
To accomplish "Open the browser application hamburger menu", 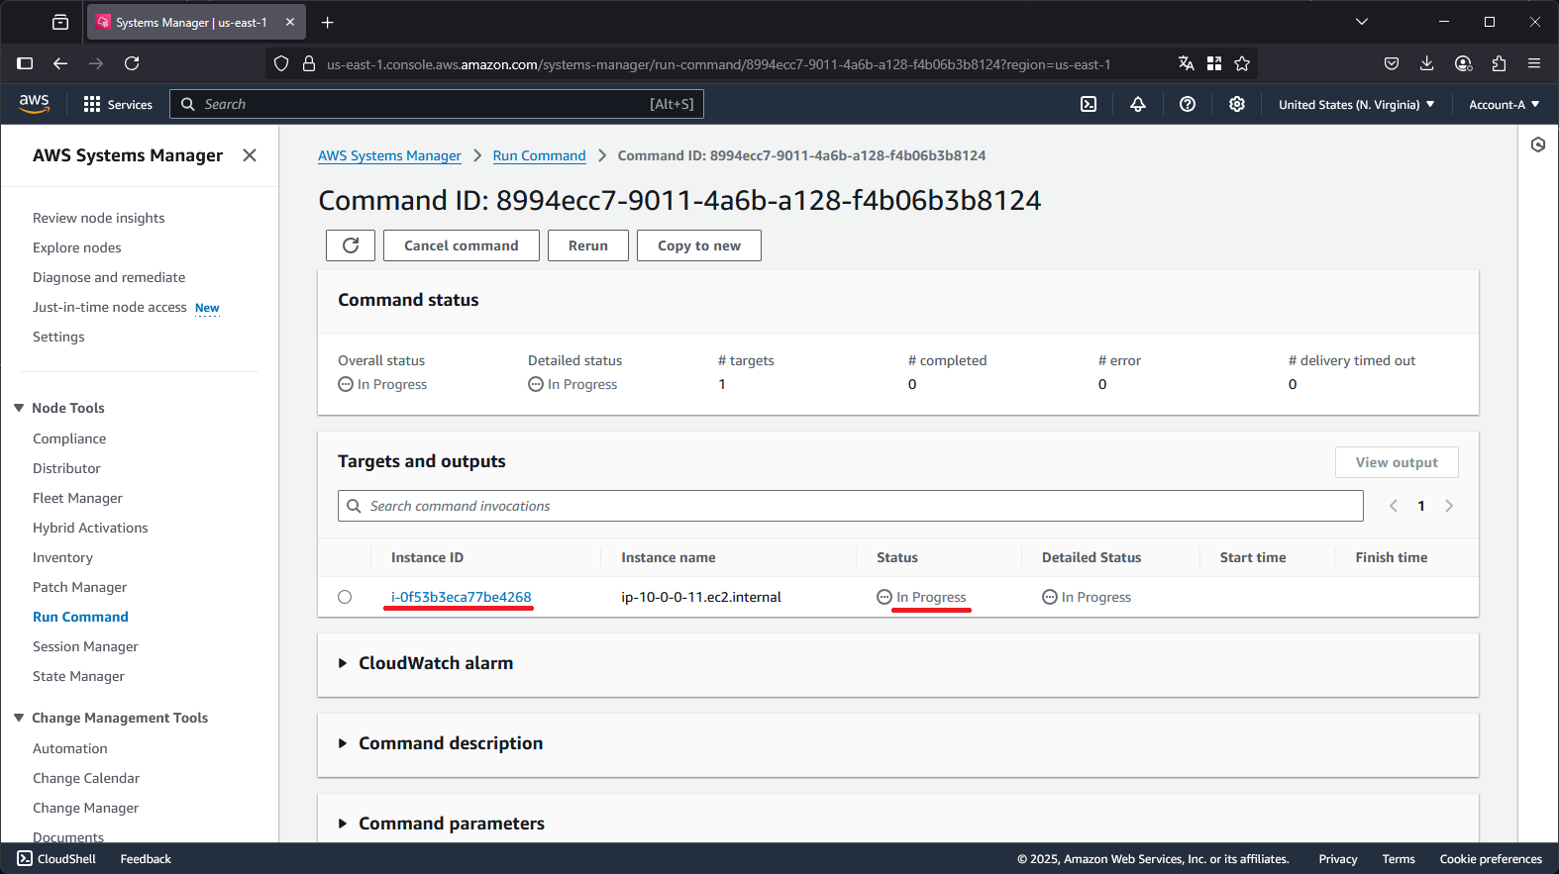I will (1534, 63).
